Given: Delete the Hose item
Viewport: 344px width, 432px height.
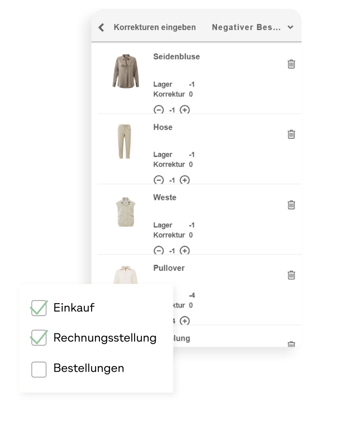Looking at the screenshot, I should 291,134.
